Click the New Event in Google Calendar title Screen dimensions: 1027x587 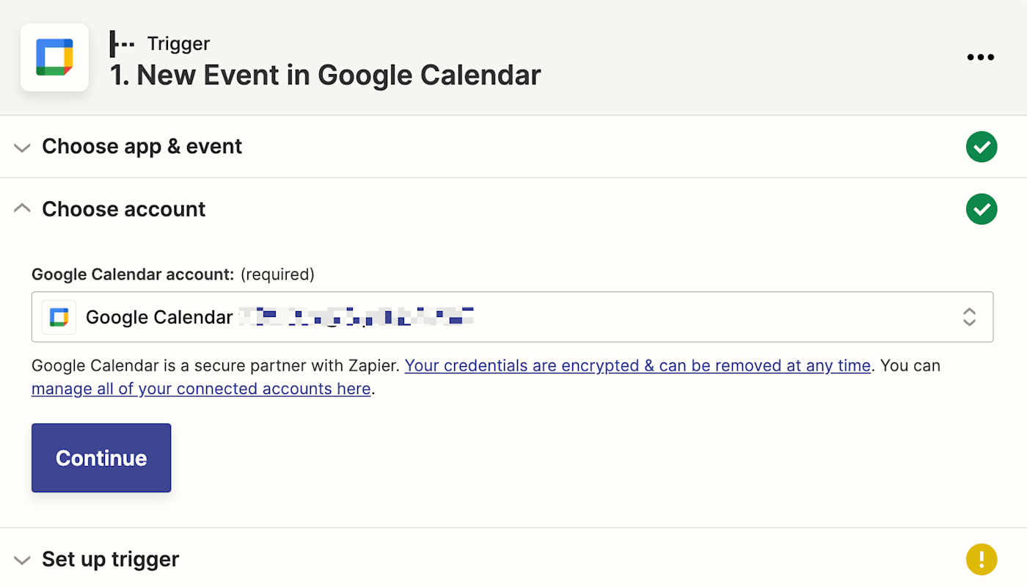[x=326, y=75]
